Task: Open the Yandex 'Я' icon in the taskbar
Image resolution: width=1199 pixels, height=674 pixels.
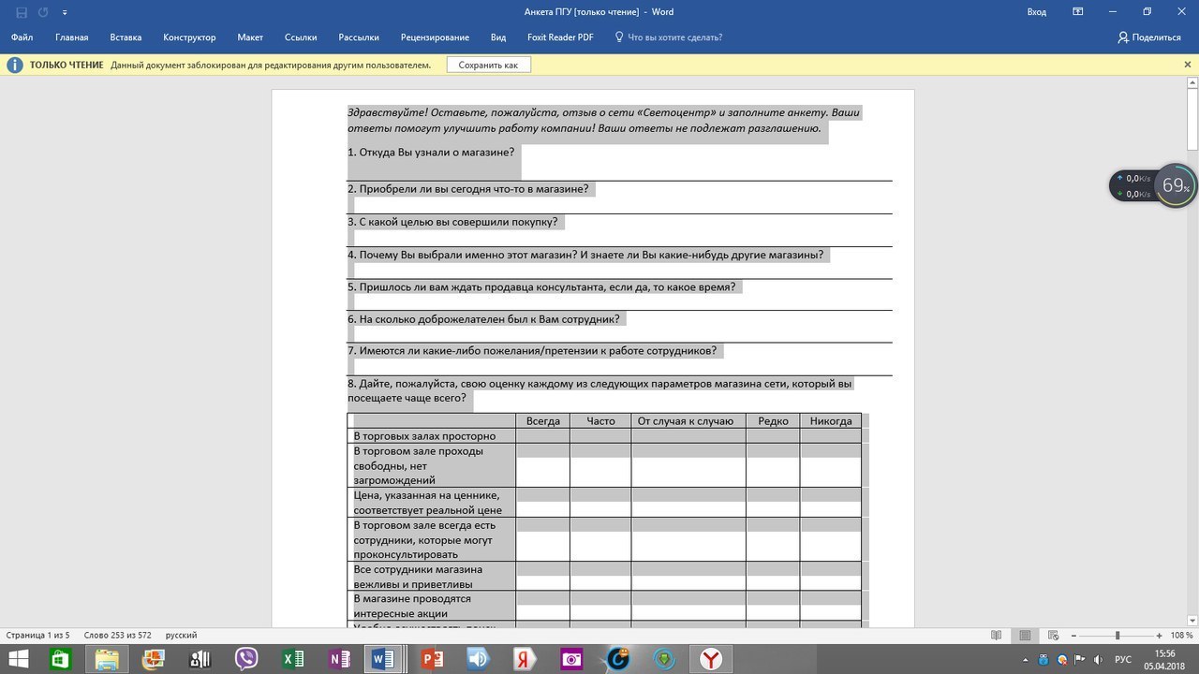Action: click(x=525, y=660)
